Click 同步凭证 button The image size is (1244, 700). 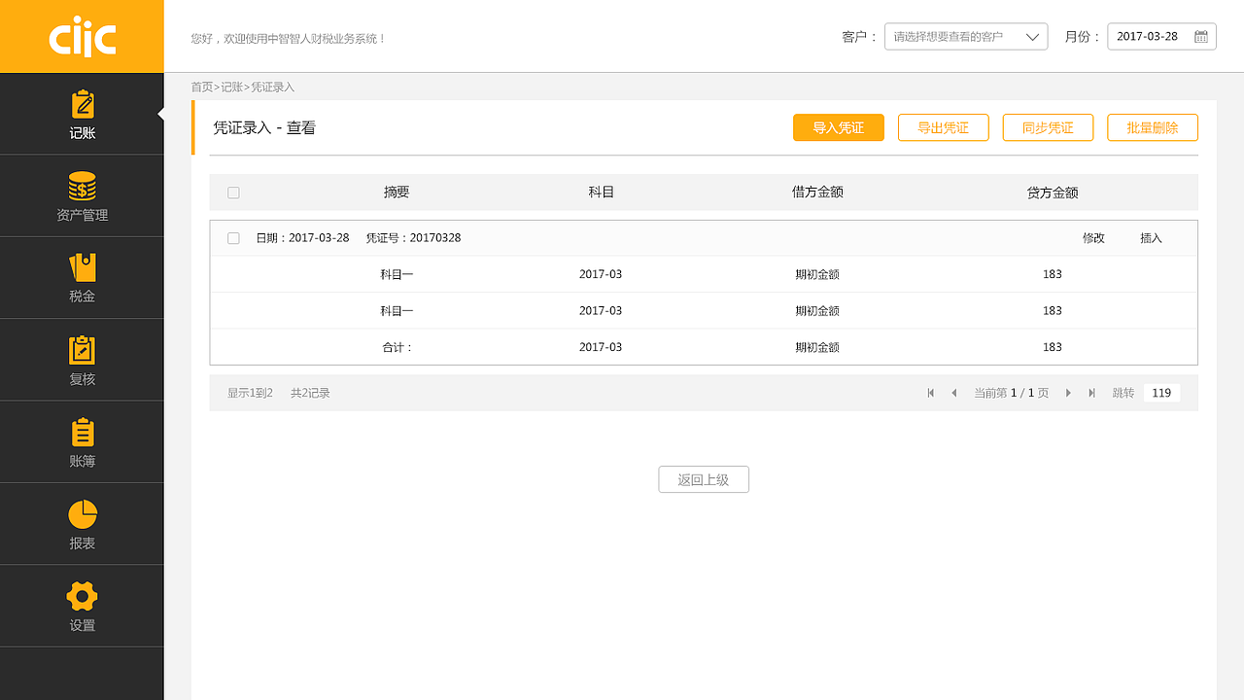(x=1048, y=127)
